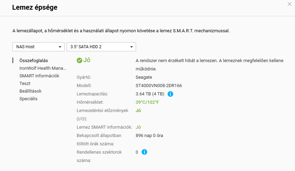
Task: Click the info icon beside Lemezkapacitás
Action: pos(170,94)
